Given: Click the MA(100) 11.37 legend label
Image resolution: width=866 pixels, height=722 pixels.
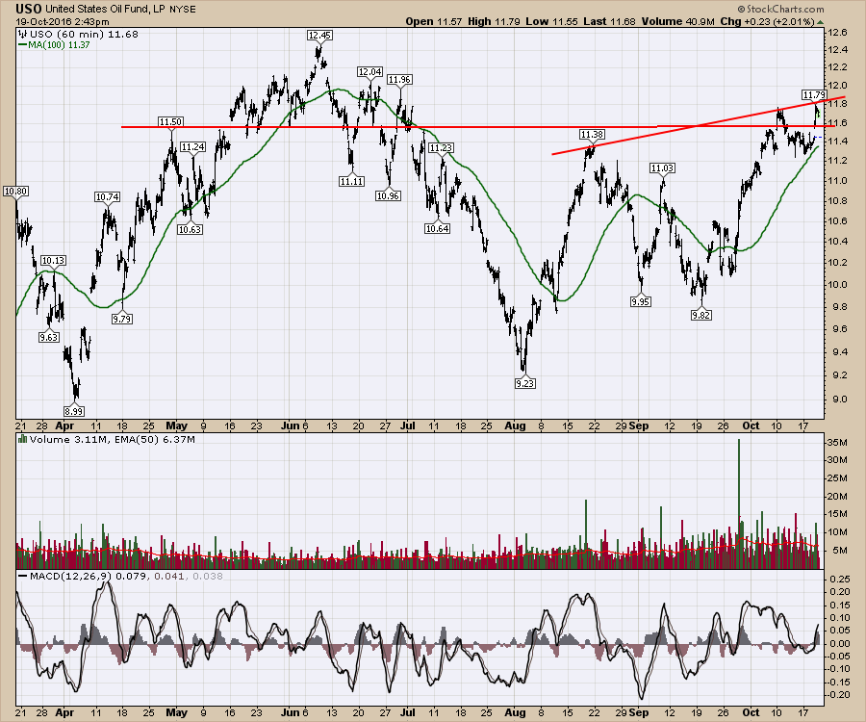Looking at the screenshot, I should [54, 44].
